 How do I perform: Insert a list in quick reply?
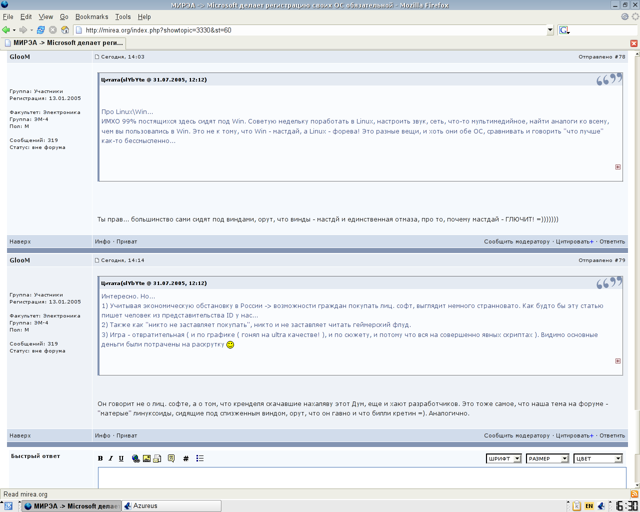point(200,458)
